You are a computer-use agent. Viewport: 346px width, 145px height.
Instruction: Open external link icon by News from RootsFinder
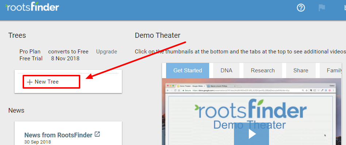click(97, 134)
